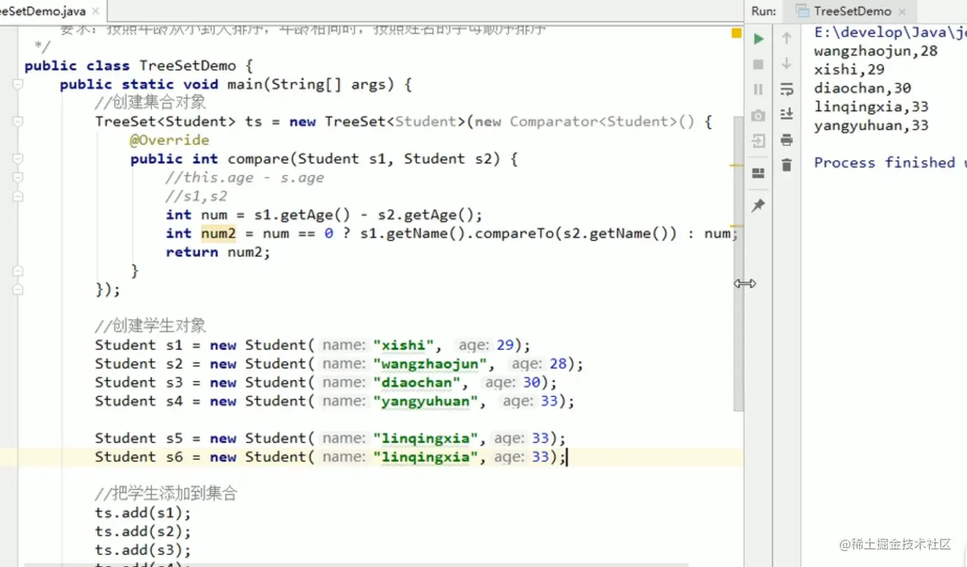Click the highlighted num2 variable declaration
The width and height of the screenshot is (967, 567).
click(x=219, y=234)
